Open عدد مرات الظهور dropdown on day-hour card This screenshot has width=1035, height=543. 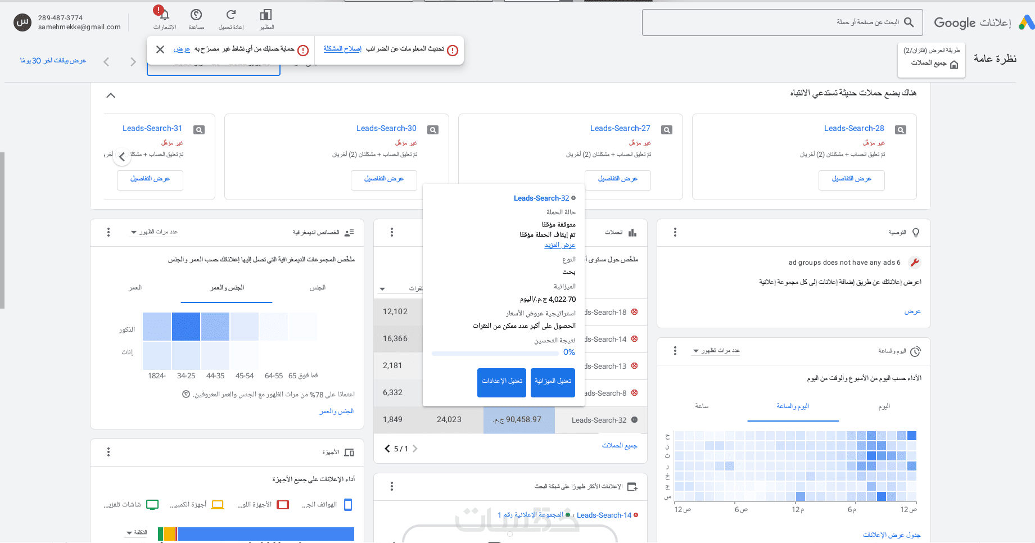[x=716, y=351]
